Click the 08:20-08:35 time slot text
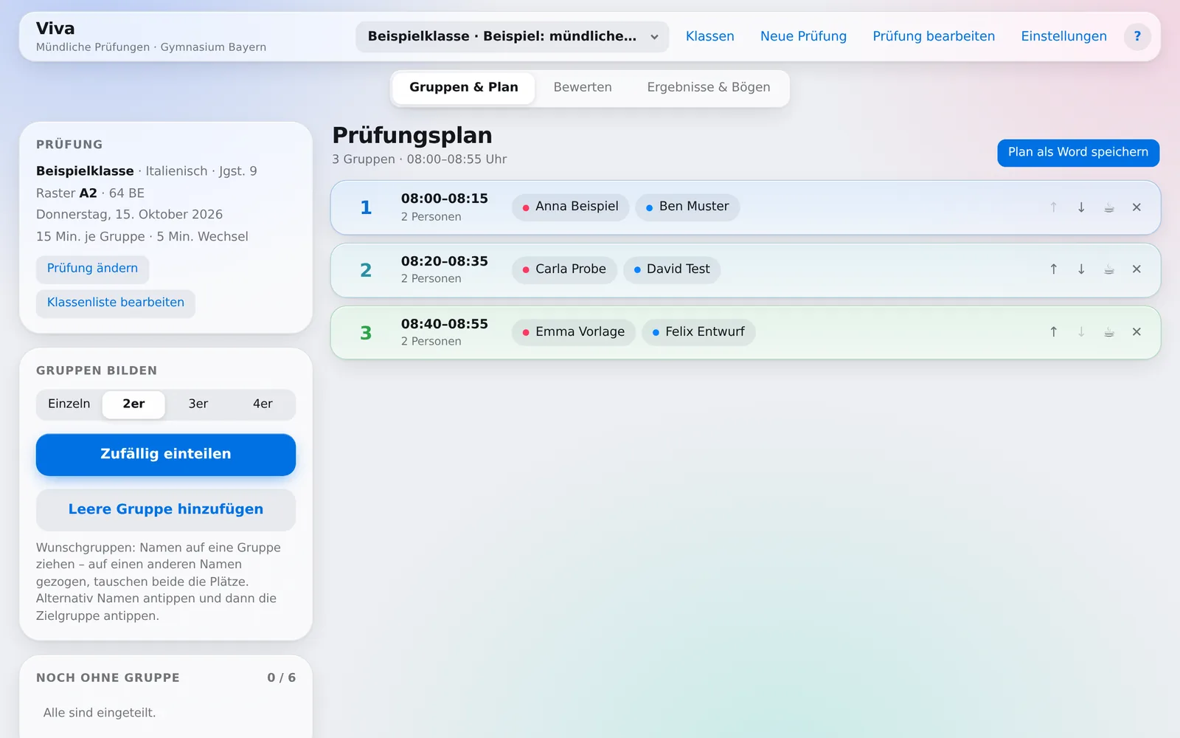This screenshot has height=738, width=1180. tap(445, 261)
